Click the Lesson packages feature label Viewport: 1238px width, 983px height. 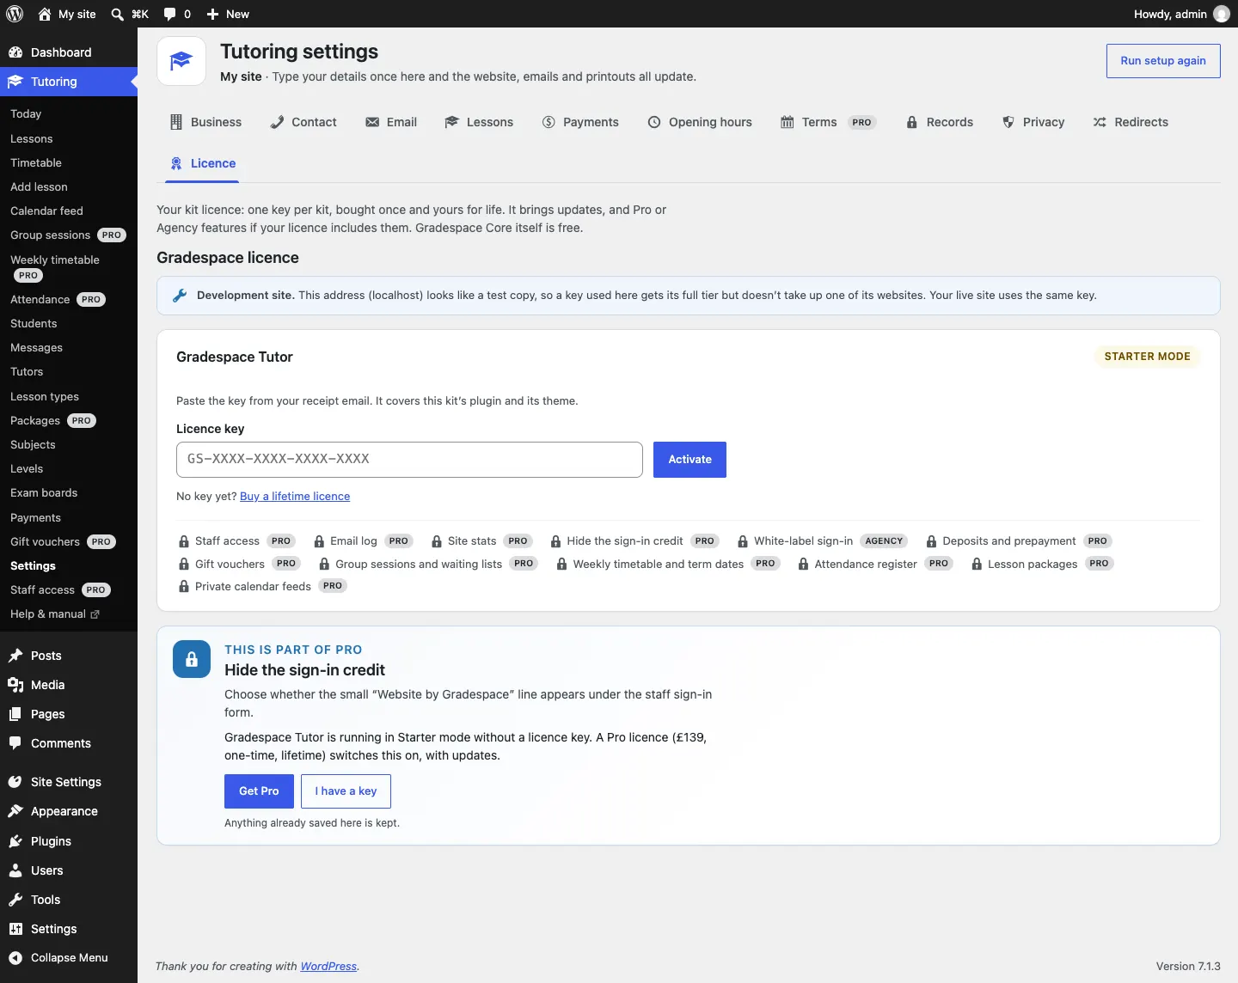(1033, 564)
